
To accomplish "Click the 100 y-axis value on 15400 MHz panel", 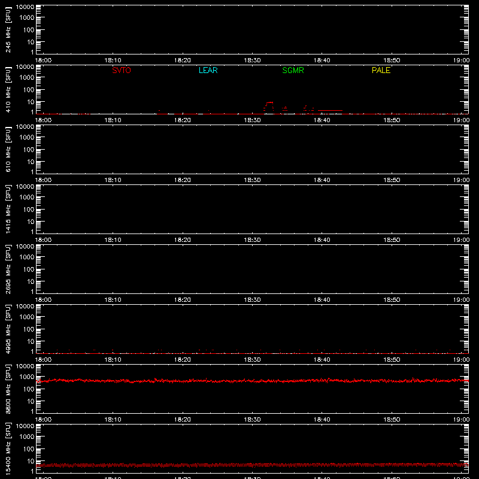I will (29, 448).
